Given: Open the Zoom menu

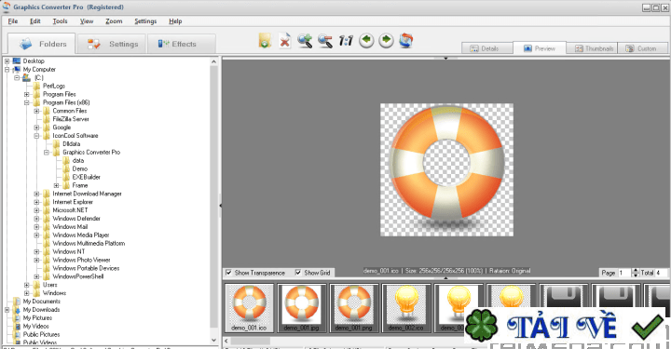Looking at the screenshot, I should [x=114, y=20].
